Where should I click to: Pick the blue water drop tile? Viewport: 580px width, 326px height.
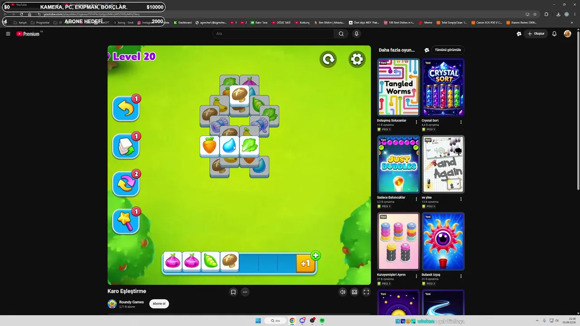(x=229, y=146)
